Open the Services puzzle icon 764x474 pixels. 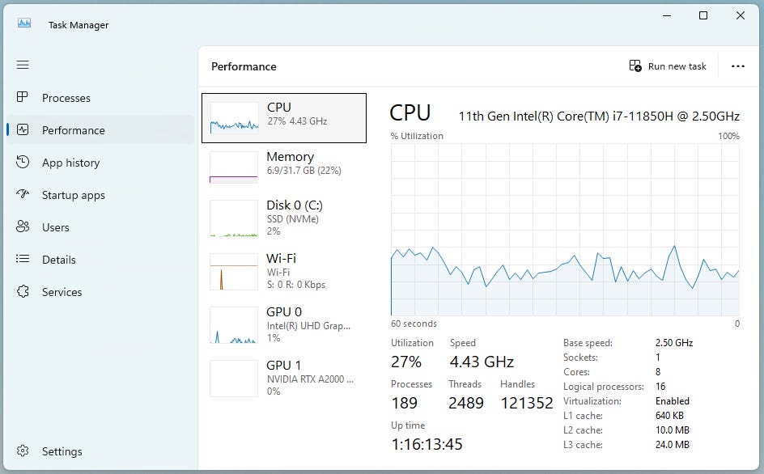tap(23, 291)
